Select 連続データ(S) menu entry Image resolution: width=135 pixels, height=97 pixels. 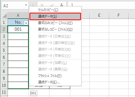pos(55,16)
